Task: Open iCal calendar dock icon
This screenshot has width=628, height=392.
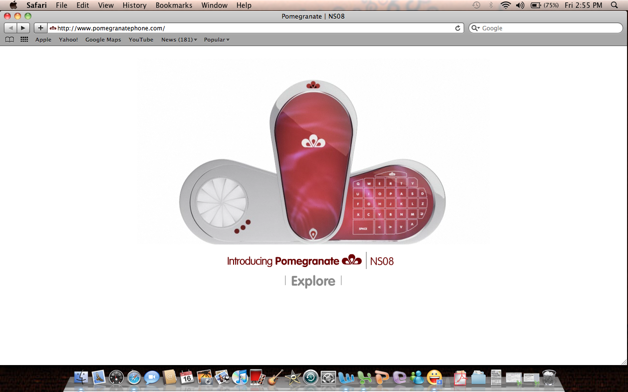Action: coord(186,377)
